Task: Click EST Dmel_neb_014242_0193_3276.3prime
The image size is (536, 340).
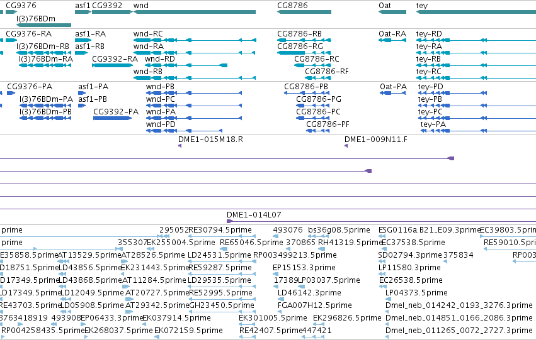Action: pyautogui.click(x=459, y=305)
